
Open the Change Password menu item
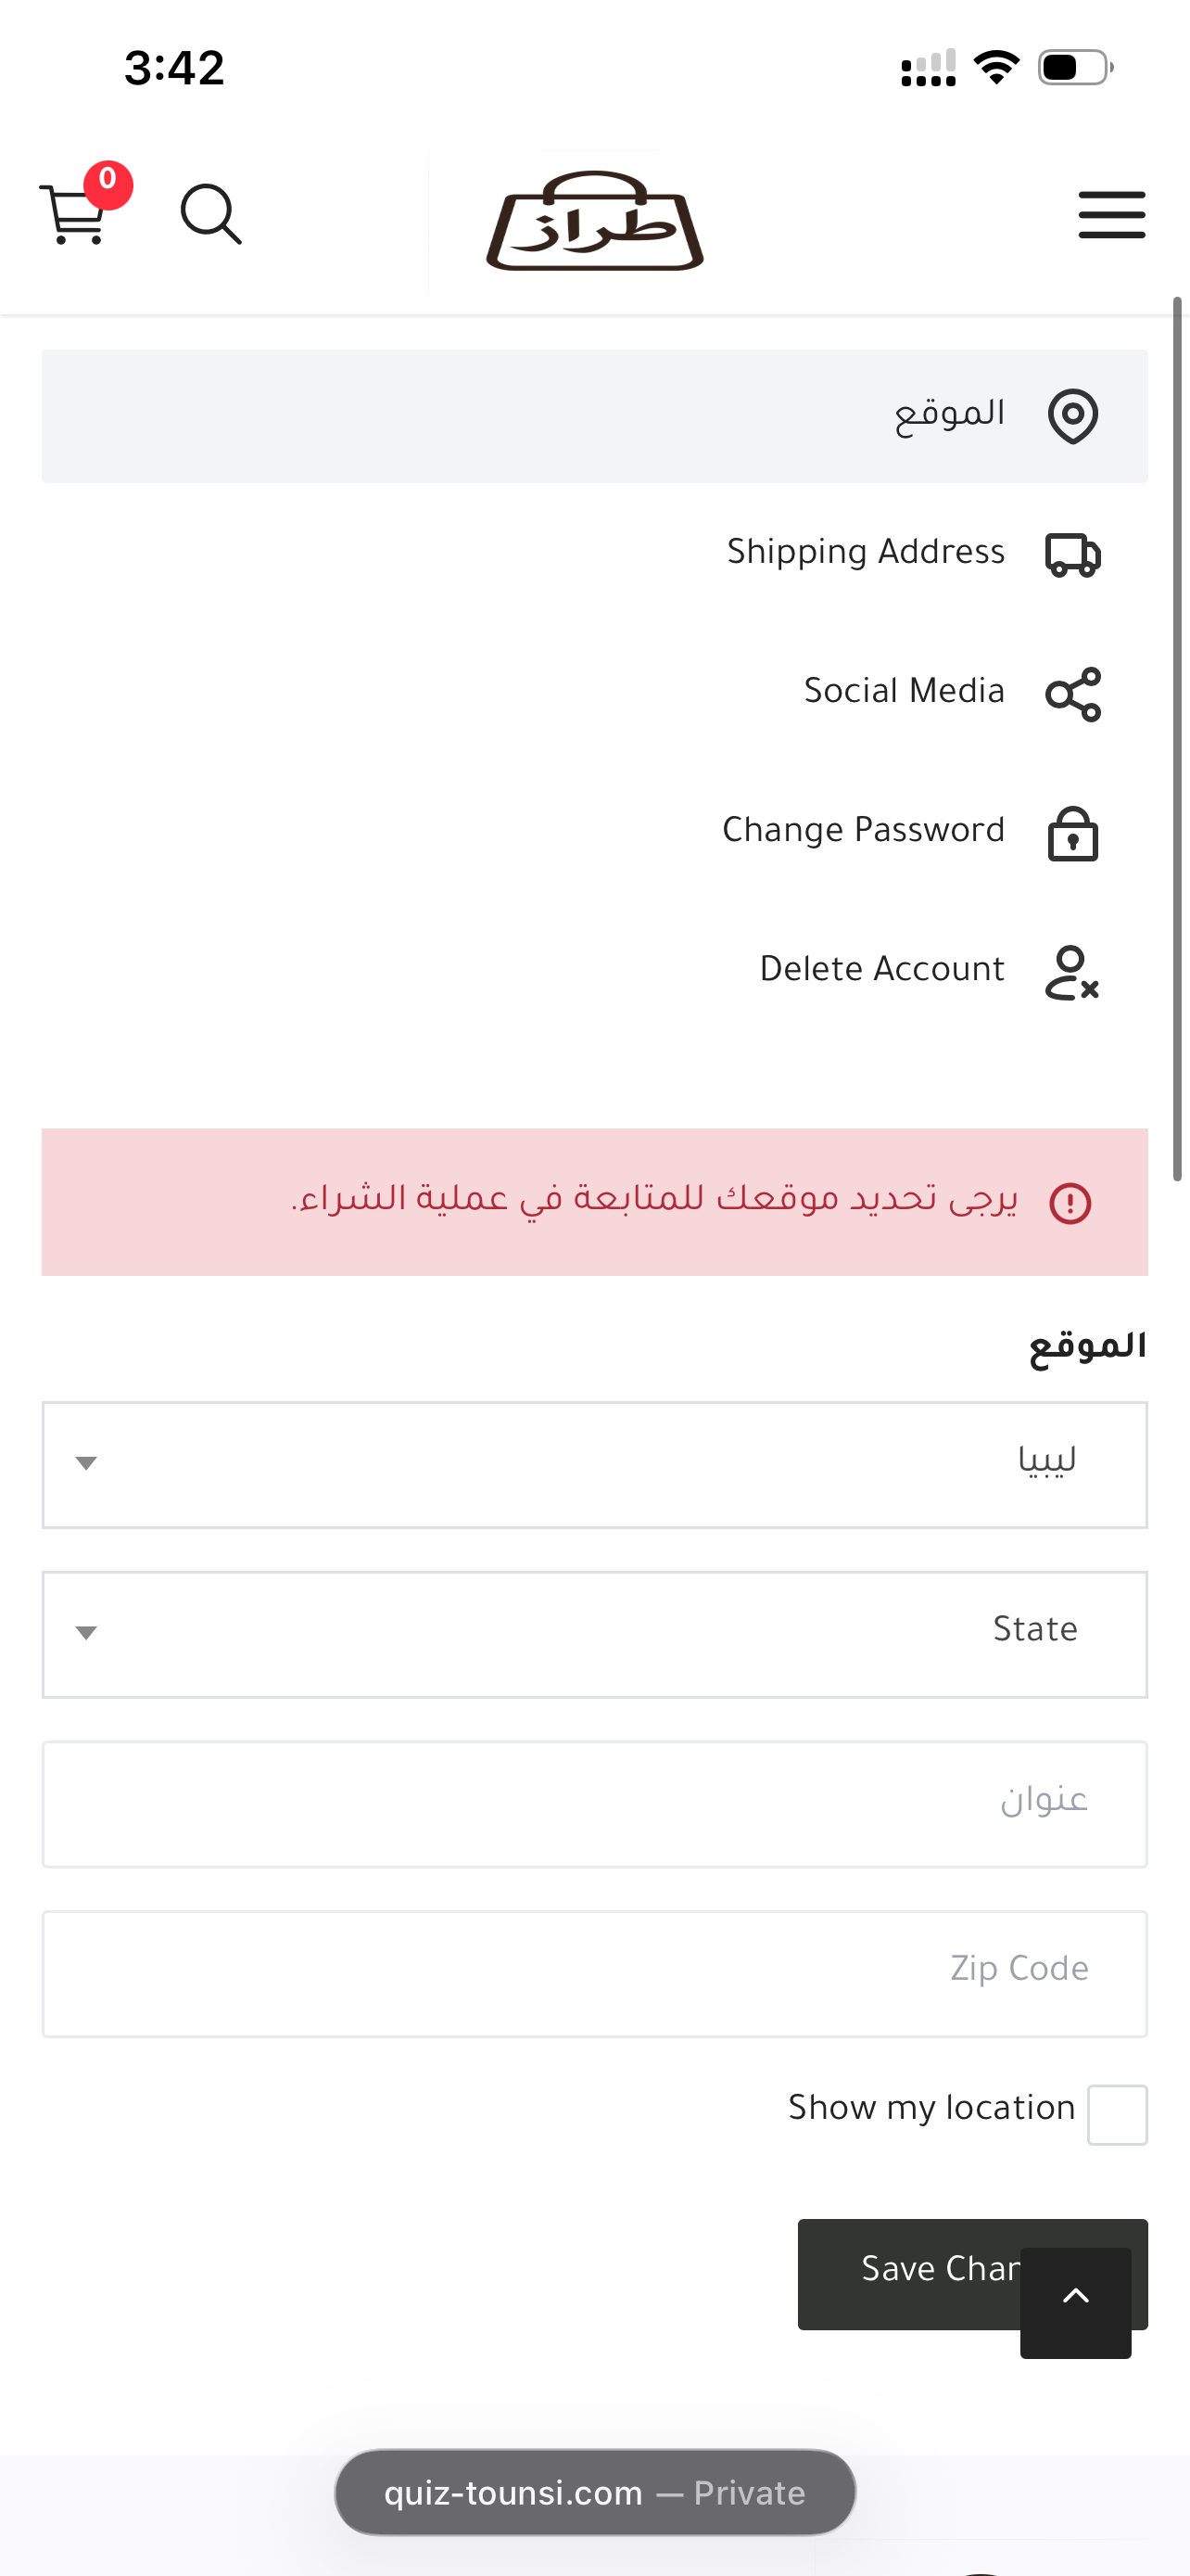[863, 830]
